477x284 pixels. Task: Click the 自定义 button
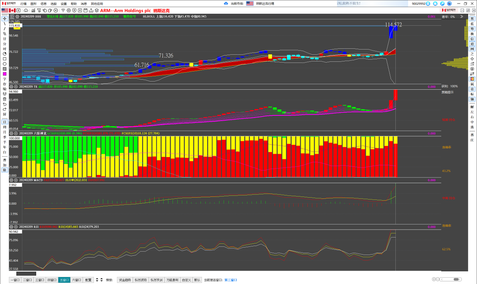tap(186, 280)
